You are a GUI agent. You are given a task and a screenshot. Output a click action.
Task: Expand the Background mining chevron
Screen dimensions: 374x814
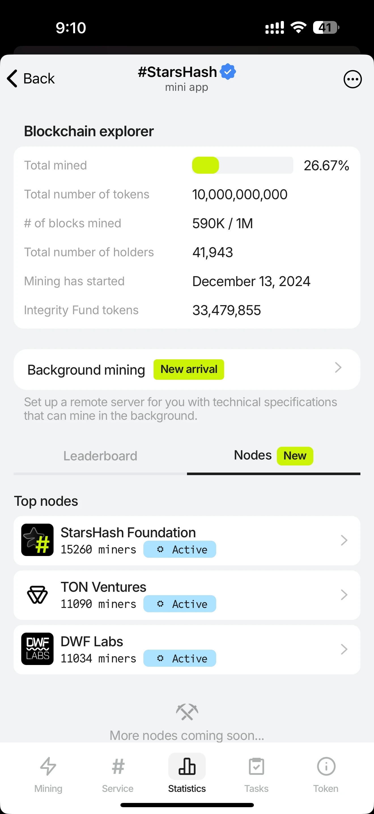[338, 368]
